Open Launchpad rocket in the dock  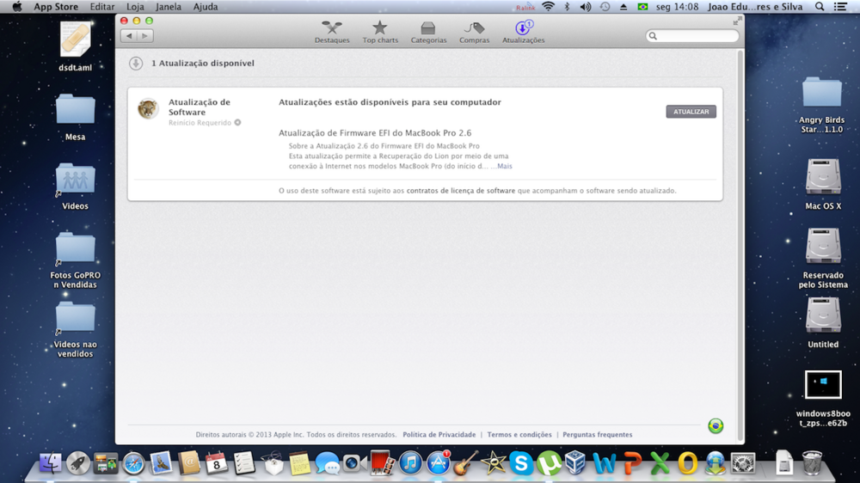tap(78, 463)
